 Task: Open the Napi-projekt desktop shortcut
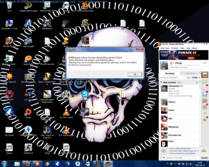[28, 42]
